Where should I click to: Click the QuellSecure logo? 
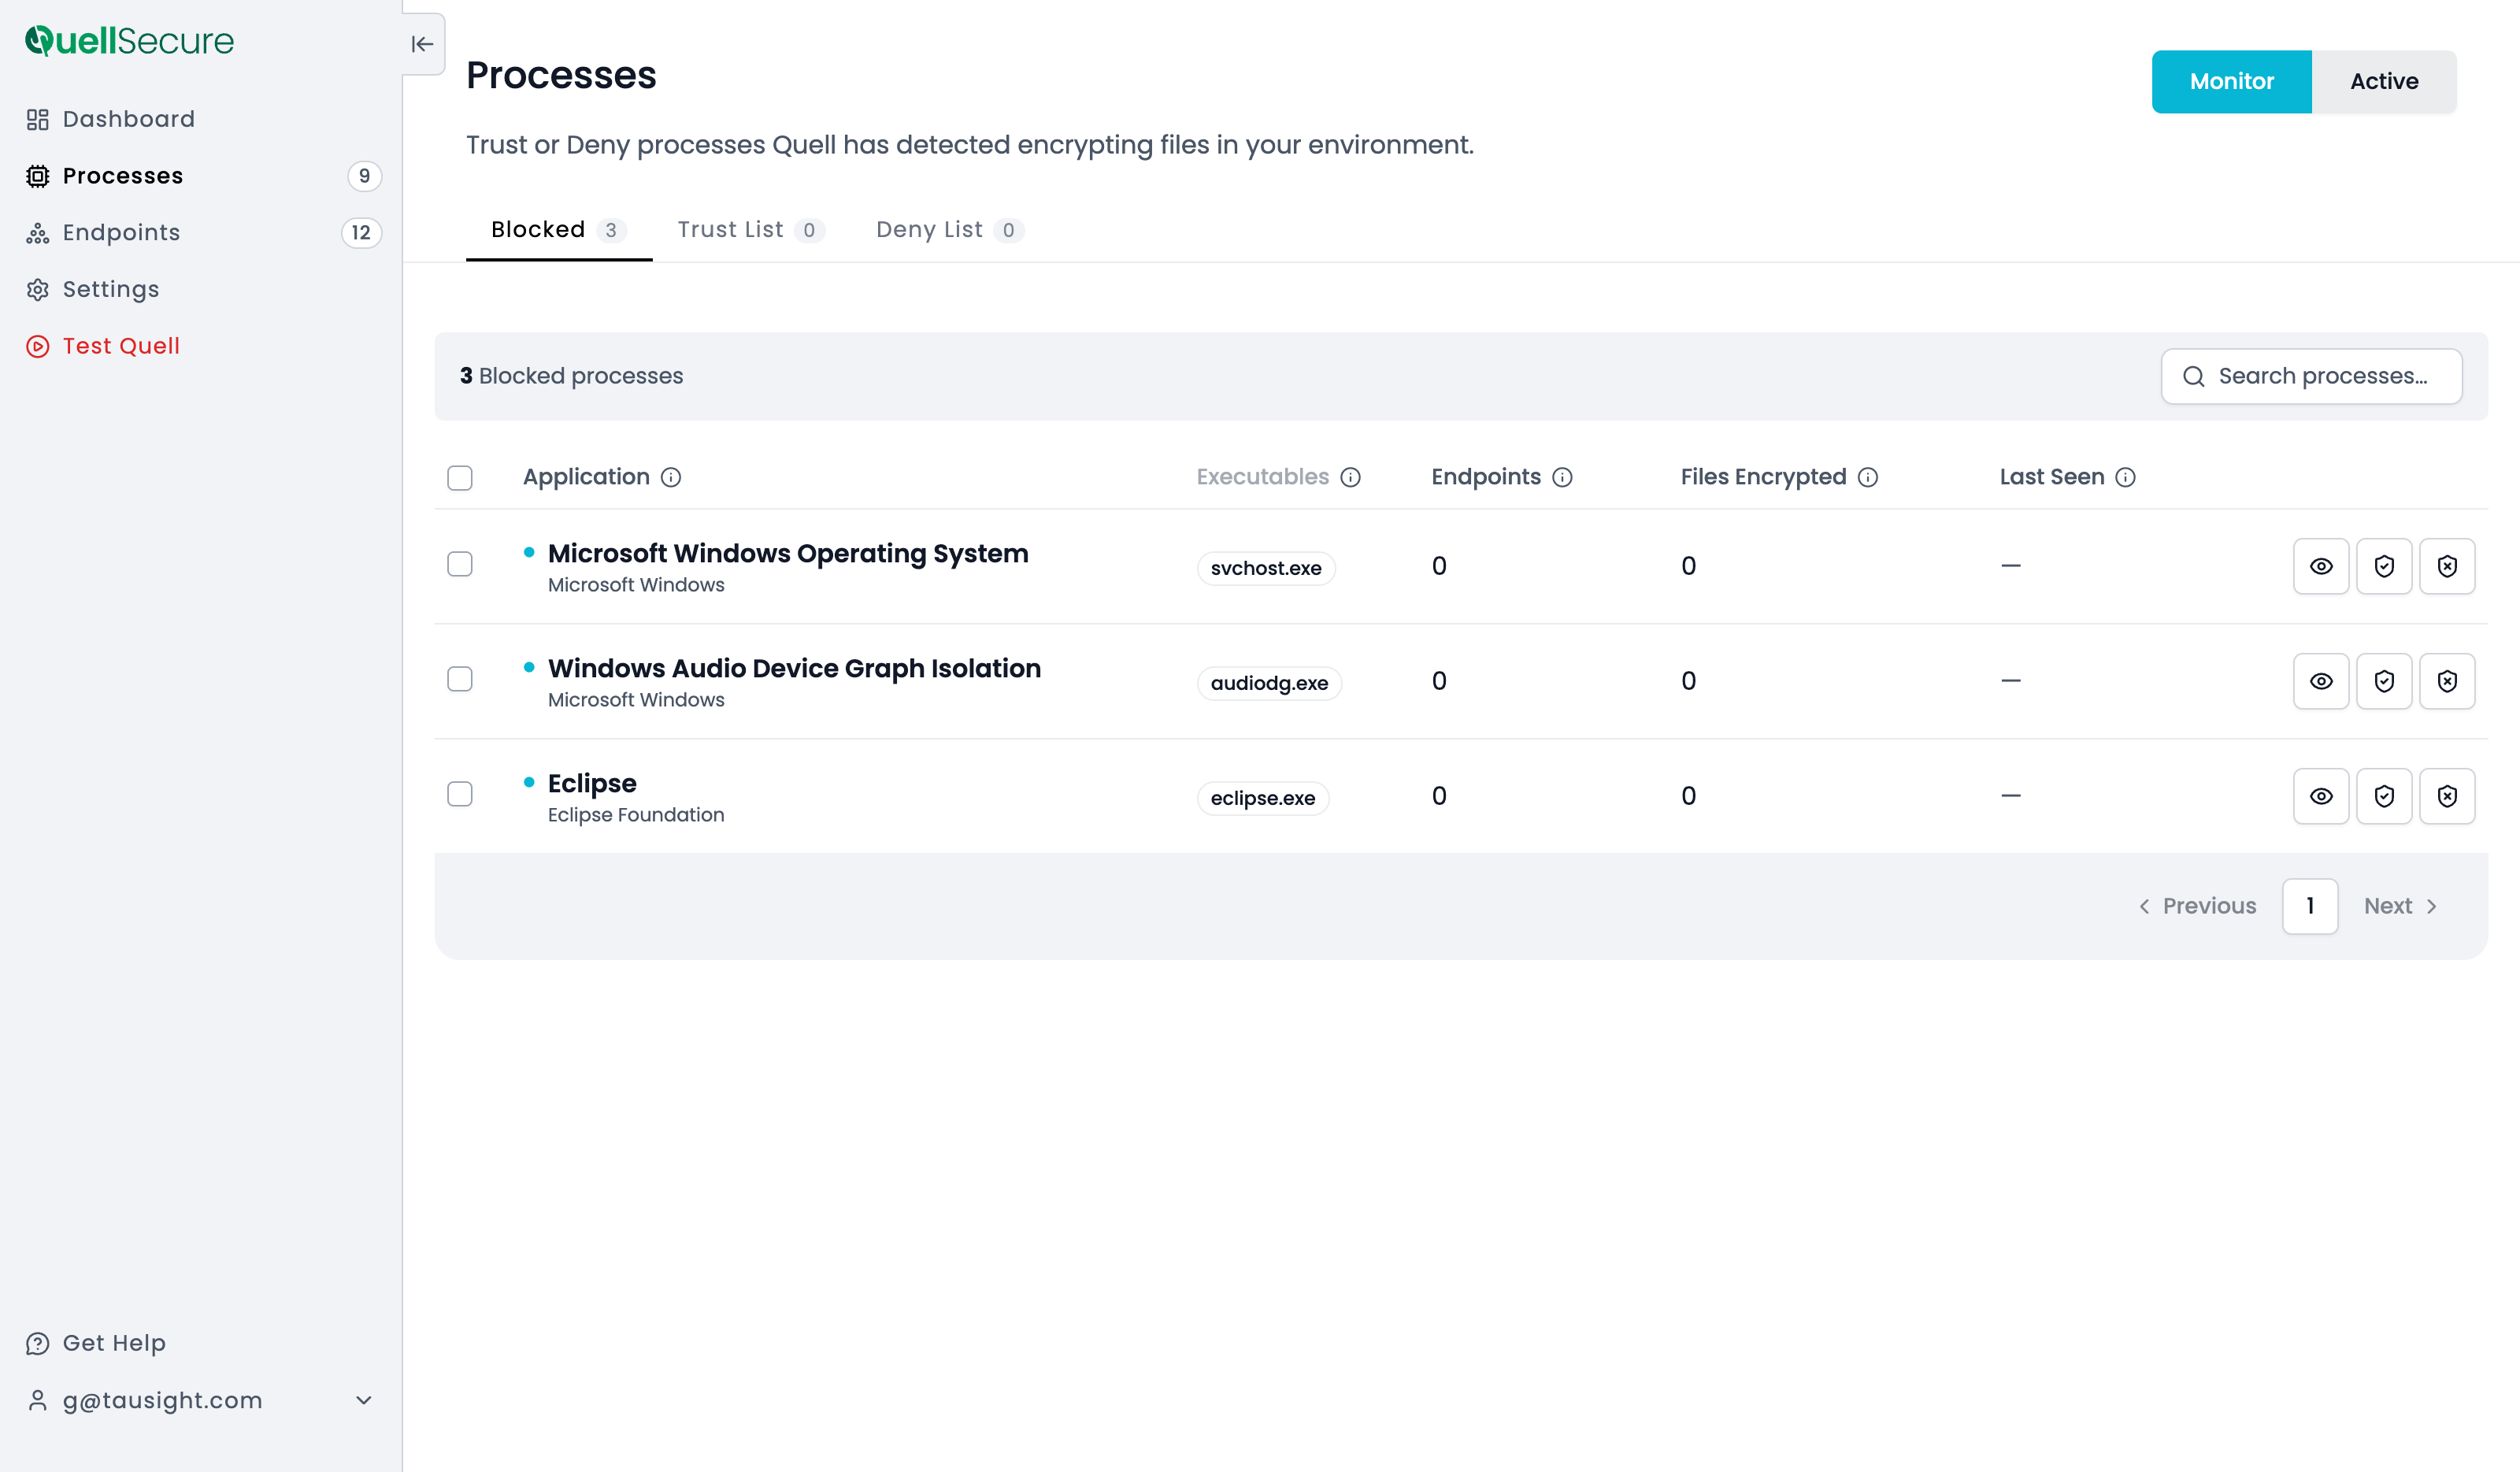(x=130, y=40)
